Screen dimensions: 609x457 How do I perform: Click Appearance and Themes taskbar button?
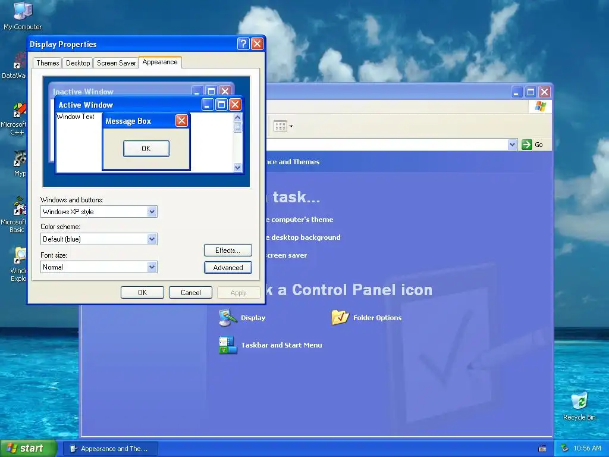pos(111,449)
